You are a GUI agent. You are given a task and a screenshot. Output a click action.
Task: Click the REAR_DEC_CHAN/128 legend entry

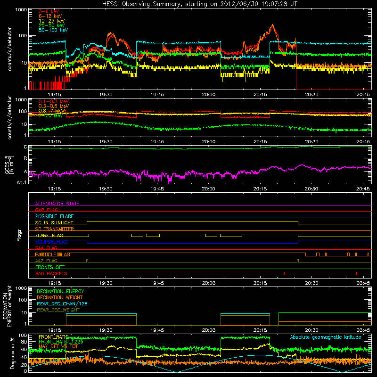tap(62, 303)
